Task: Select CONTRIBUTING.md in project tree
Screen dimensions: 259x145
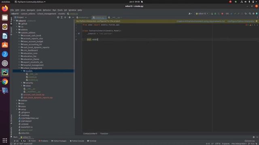Action: [30, 118]
